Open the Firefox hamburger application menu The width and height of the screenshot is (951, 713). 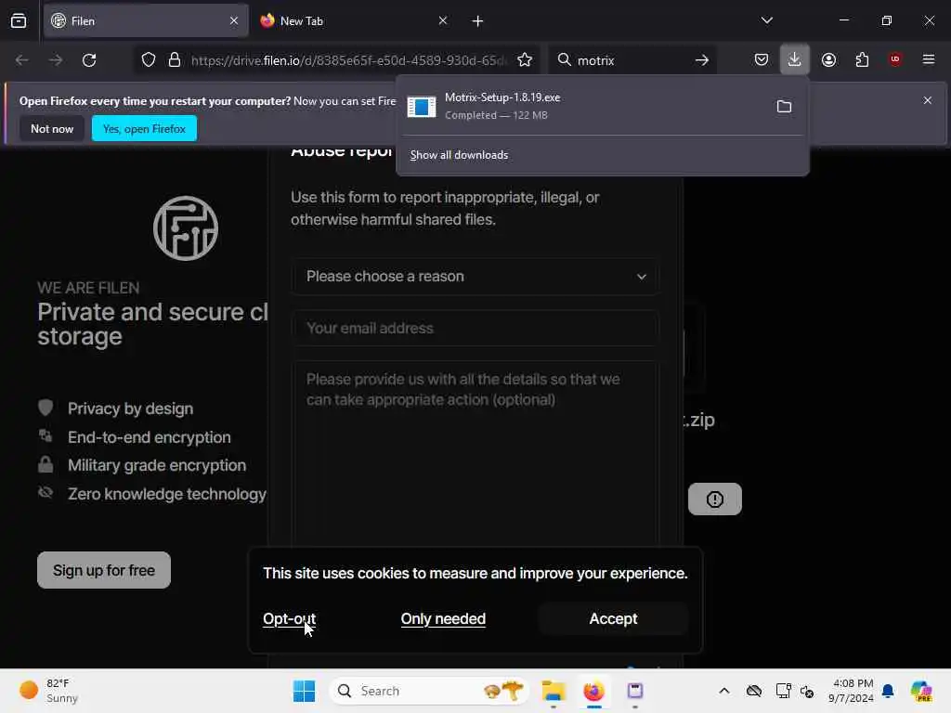pos(929,59)
